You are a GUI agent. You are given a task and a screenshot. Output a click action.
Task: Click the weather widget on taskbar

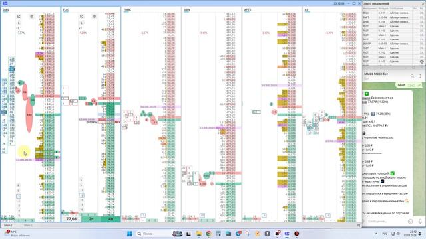17,234
